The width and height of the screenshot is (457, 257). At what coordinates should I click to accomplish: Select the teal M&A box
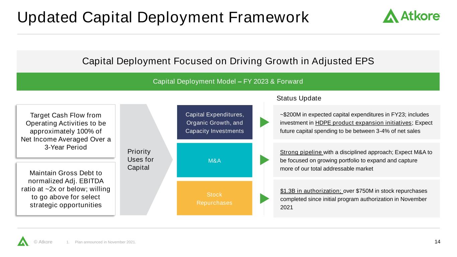pos(214,160)
